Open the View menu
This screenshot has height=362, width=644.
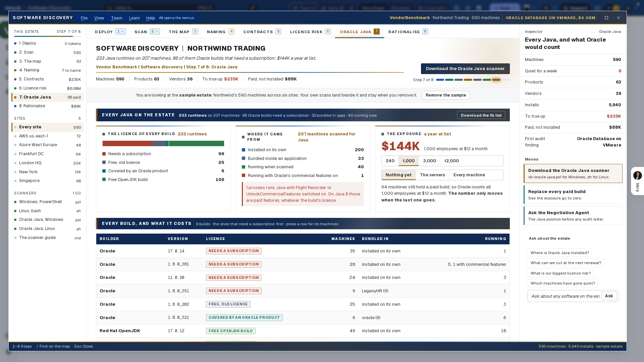coord(99,18)
